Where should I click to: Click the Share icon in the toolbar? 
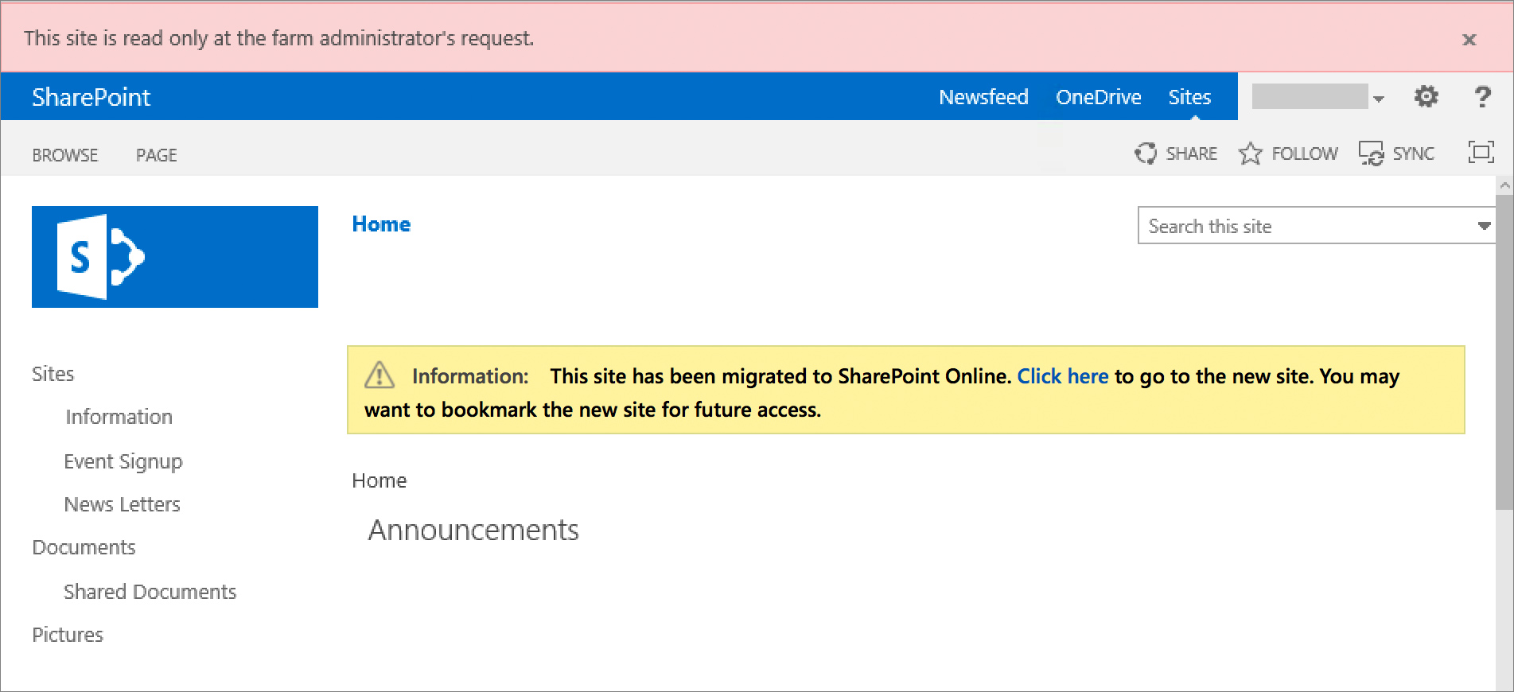1146,154
